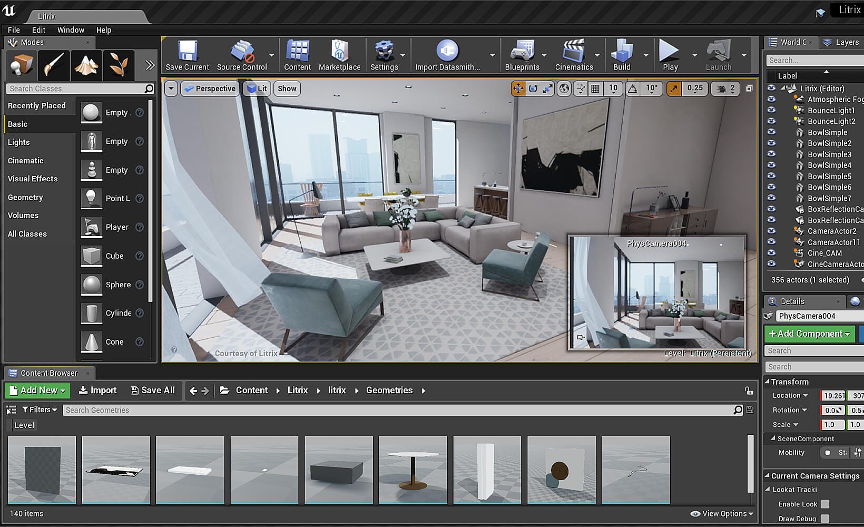The image size is (864, 527).
Task: Select the Foliage mode leaf icon
Action: [x=119, y=65]
